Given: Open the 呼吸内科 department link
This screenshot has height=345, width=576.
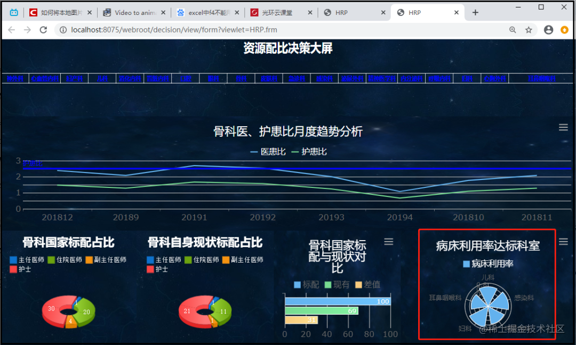Looking at the screenshot, I should pos(439,78).
